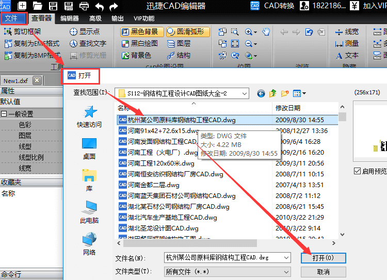Click 结构 structure tool
The height and width of the screenshot is (280, 387).
(x=179, y=55)
